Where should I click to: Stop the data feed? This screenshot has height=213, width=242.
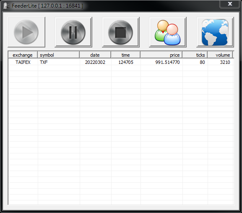click(121, 32)
